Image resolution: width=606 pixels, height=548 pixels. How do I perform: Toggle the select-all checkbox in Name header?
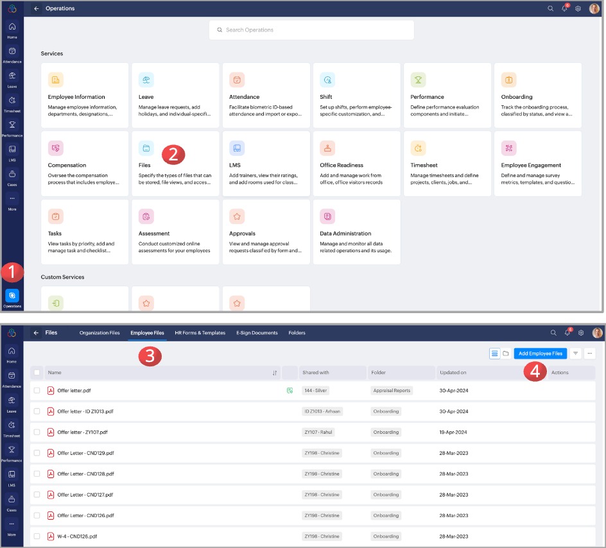pos(37,372)
